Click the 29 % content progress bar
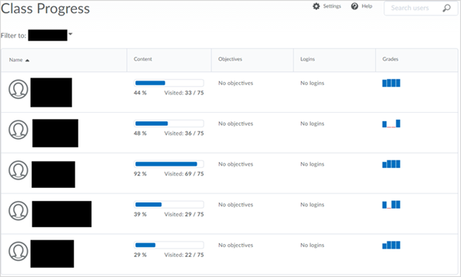This screenshot has height=277, width=461. pyautogui.click(x=169, y=245)
